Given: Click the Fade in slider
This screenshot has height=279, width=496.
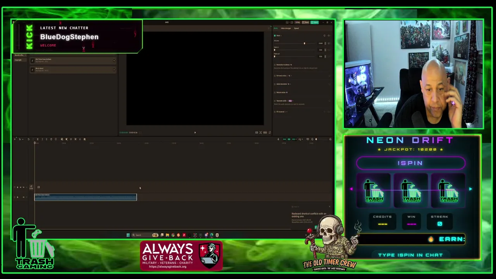Looking at the screenshot, I should click(x=274, y=50).
